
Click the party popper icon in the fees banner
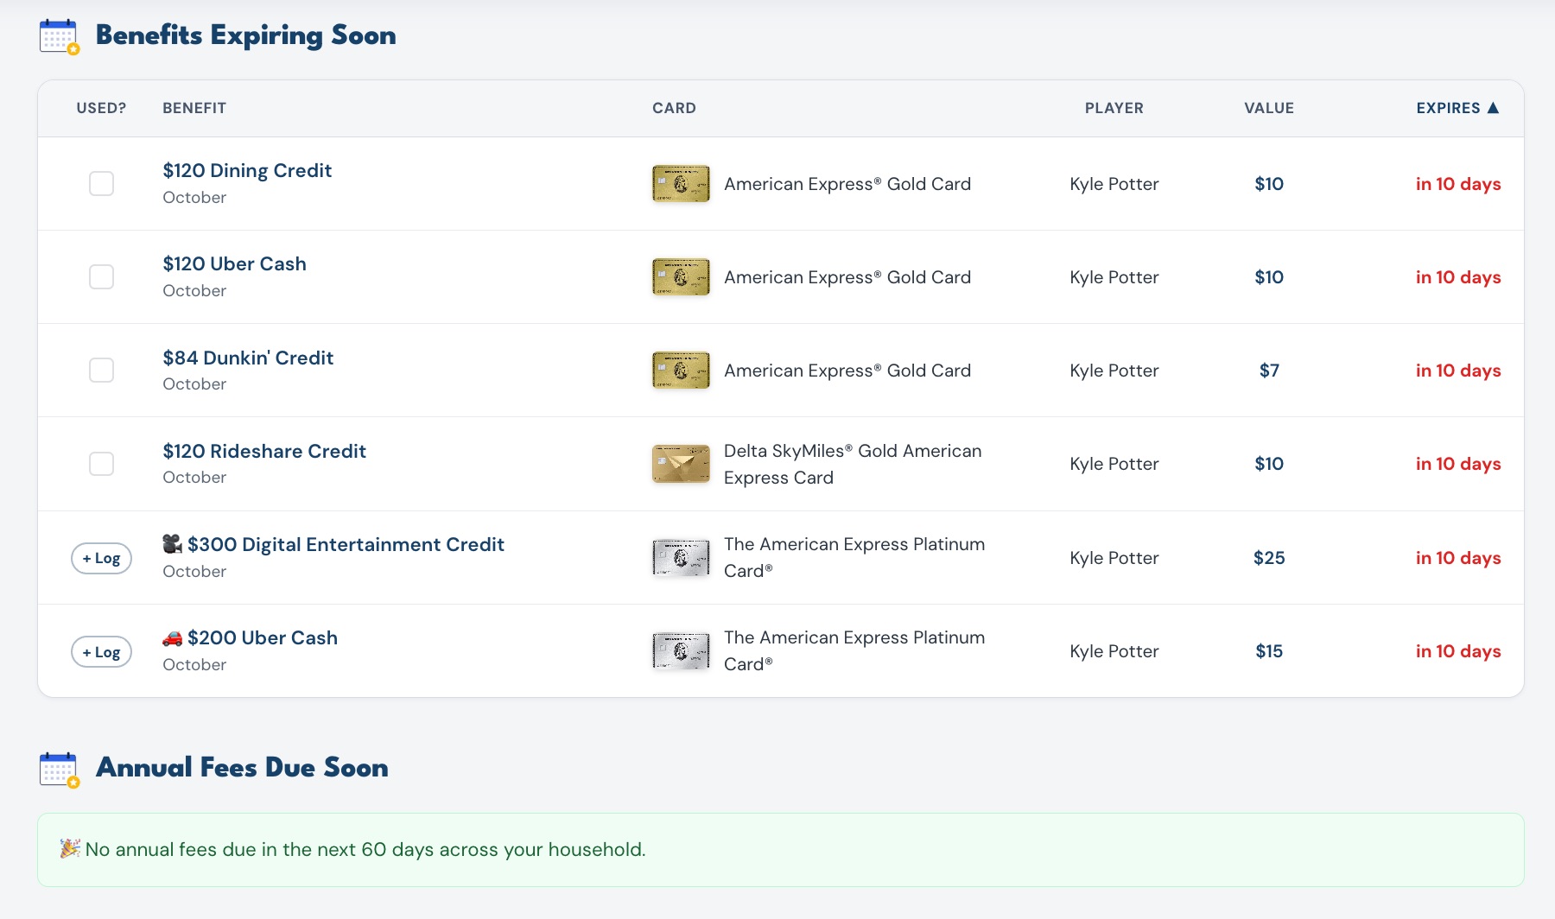click(x=70, y=849)
